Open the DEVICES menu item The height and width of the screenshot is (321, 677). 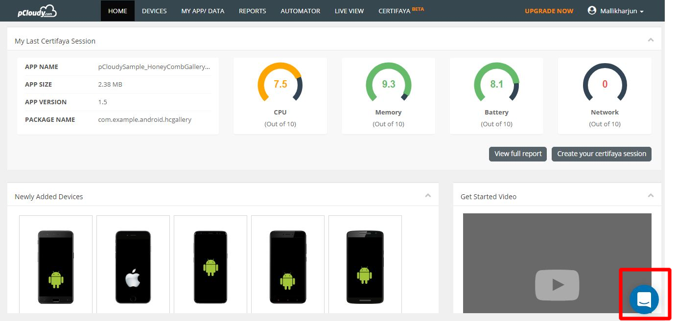pyautogui.click(x=154, y=11)
